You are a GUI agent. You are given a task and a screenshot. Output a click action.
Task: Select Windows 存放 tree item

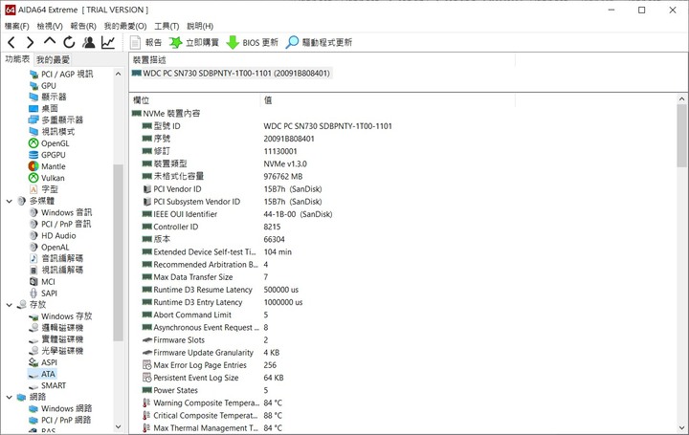click(x=60, y=316)
